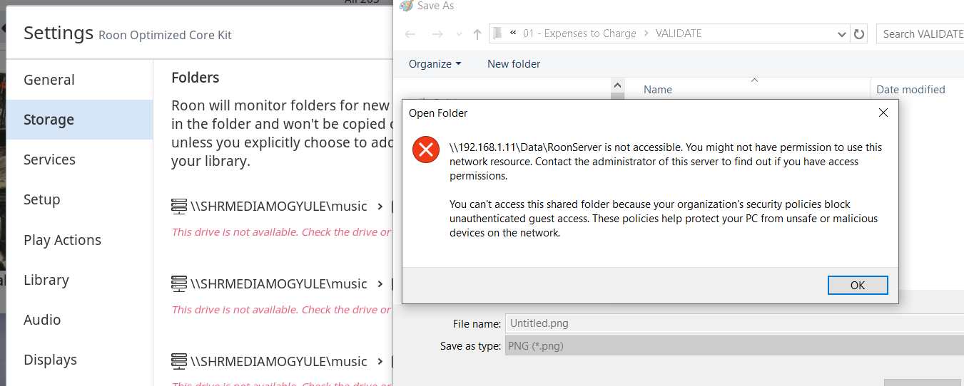Click the New folder button

coord(514,64)
